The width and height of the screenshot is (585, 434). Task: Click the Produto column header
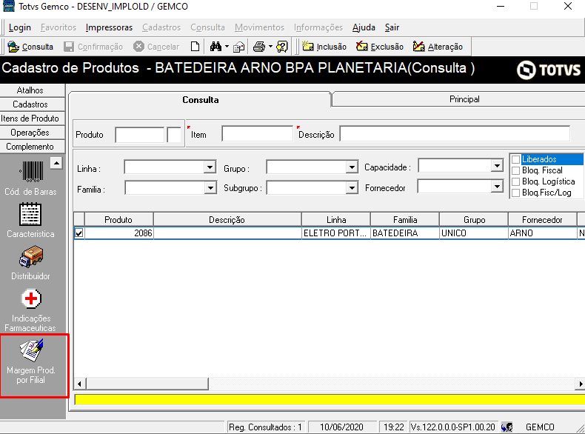pyautogui.click(x=118, y=220)
